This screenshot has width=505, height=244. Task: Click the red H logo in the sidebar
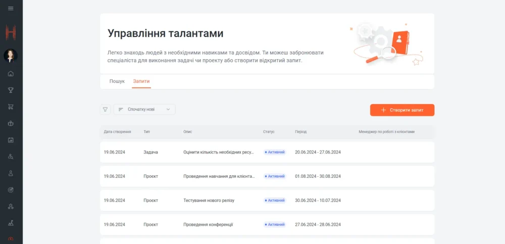[11, 33]
